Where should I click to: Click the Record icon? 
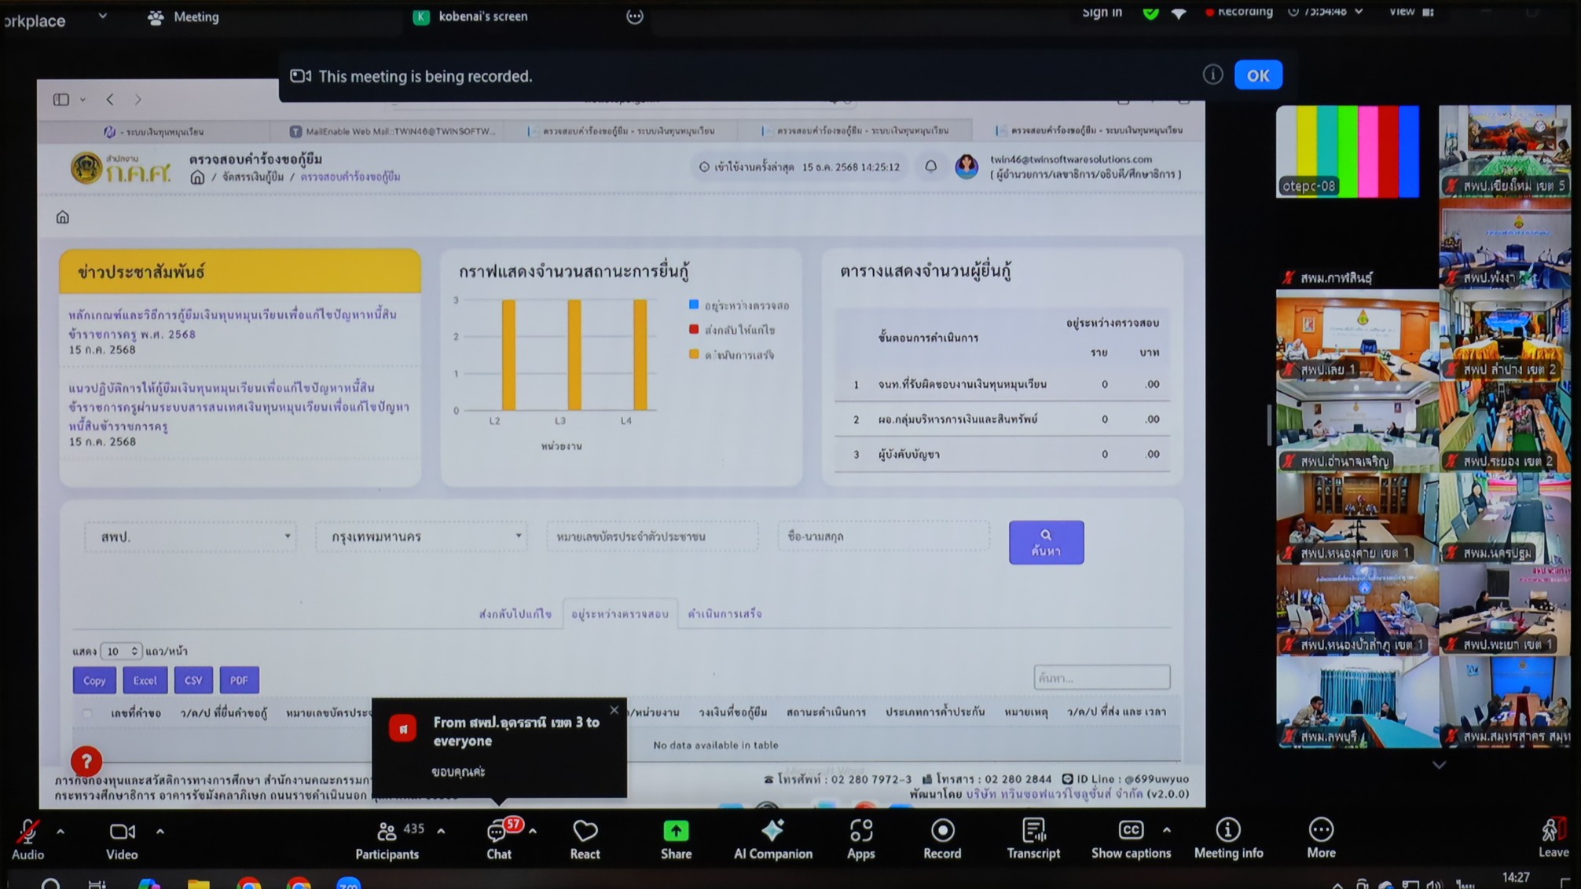pyautogui.click(x=942, y=831)
